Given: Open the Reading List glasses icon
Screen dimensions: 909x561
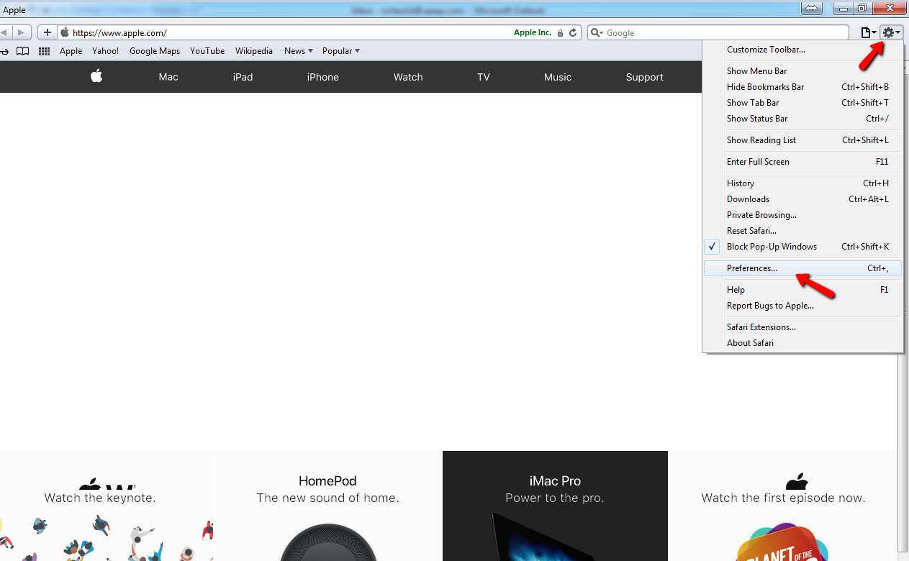Looking at the screenshot, I should pos(4,51).
